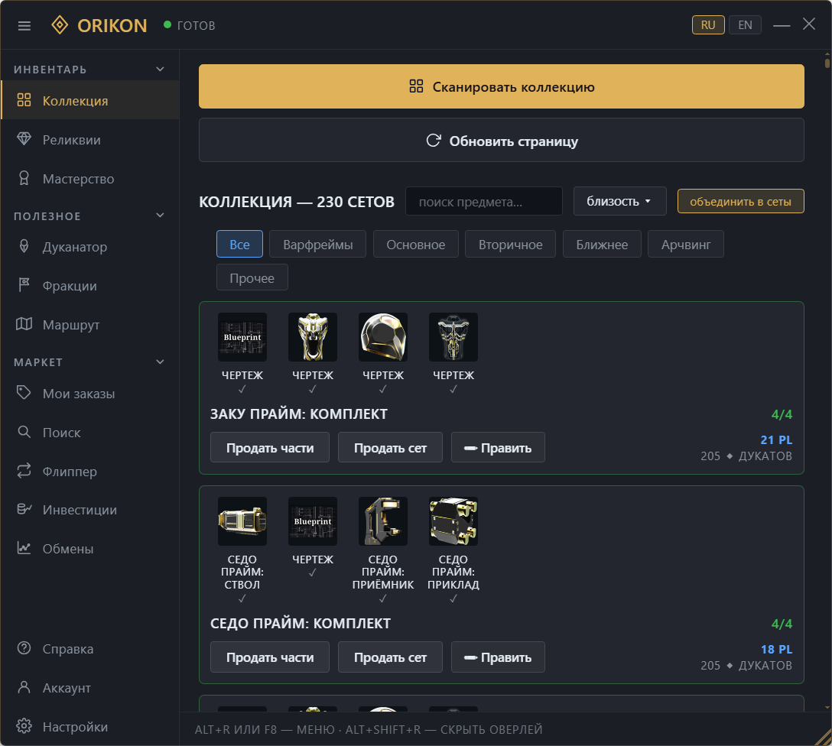Click объединить в сеты button
Viewport: 832px width, 746px height.
point(741,202)
